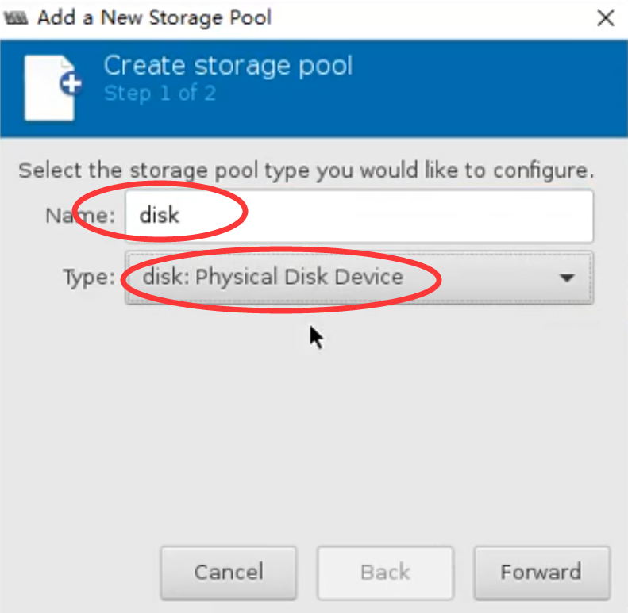Screen dimensions: 628x613
Task: Click the "Select the storage pool type" instruction text
Action: pyautogui.click(x=306, y=170)
